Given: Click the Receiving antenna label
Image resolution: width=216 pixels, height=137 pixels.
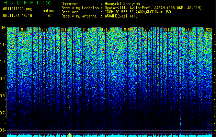Looking at the screenshot, I should 79,16.
